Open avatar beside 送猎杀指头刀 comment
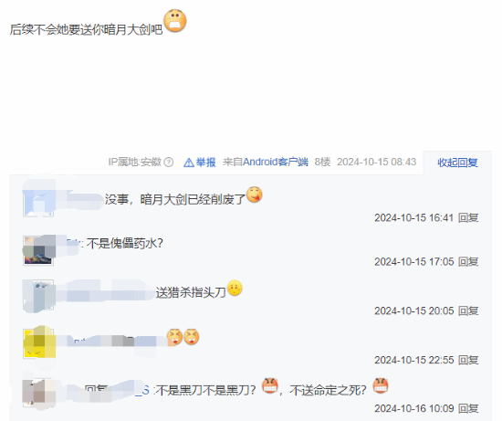 tap(38, 296)
